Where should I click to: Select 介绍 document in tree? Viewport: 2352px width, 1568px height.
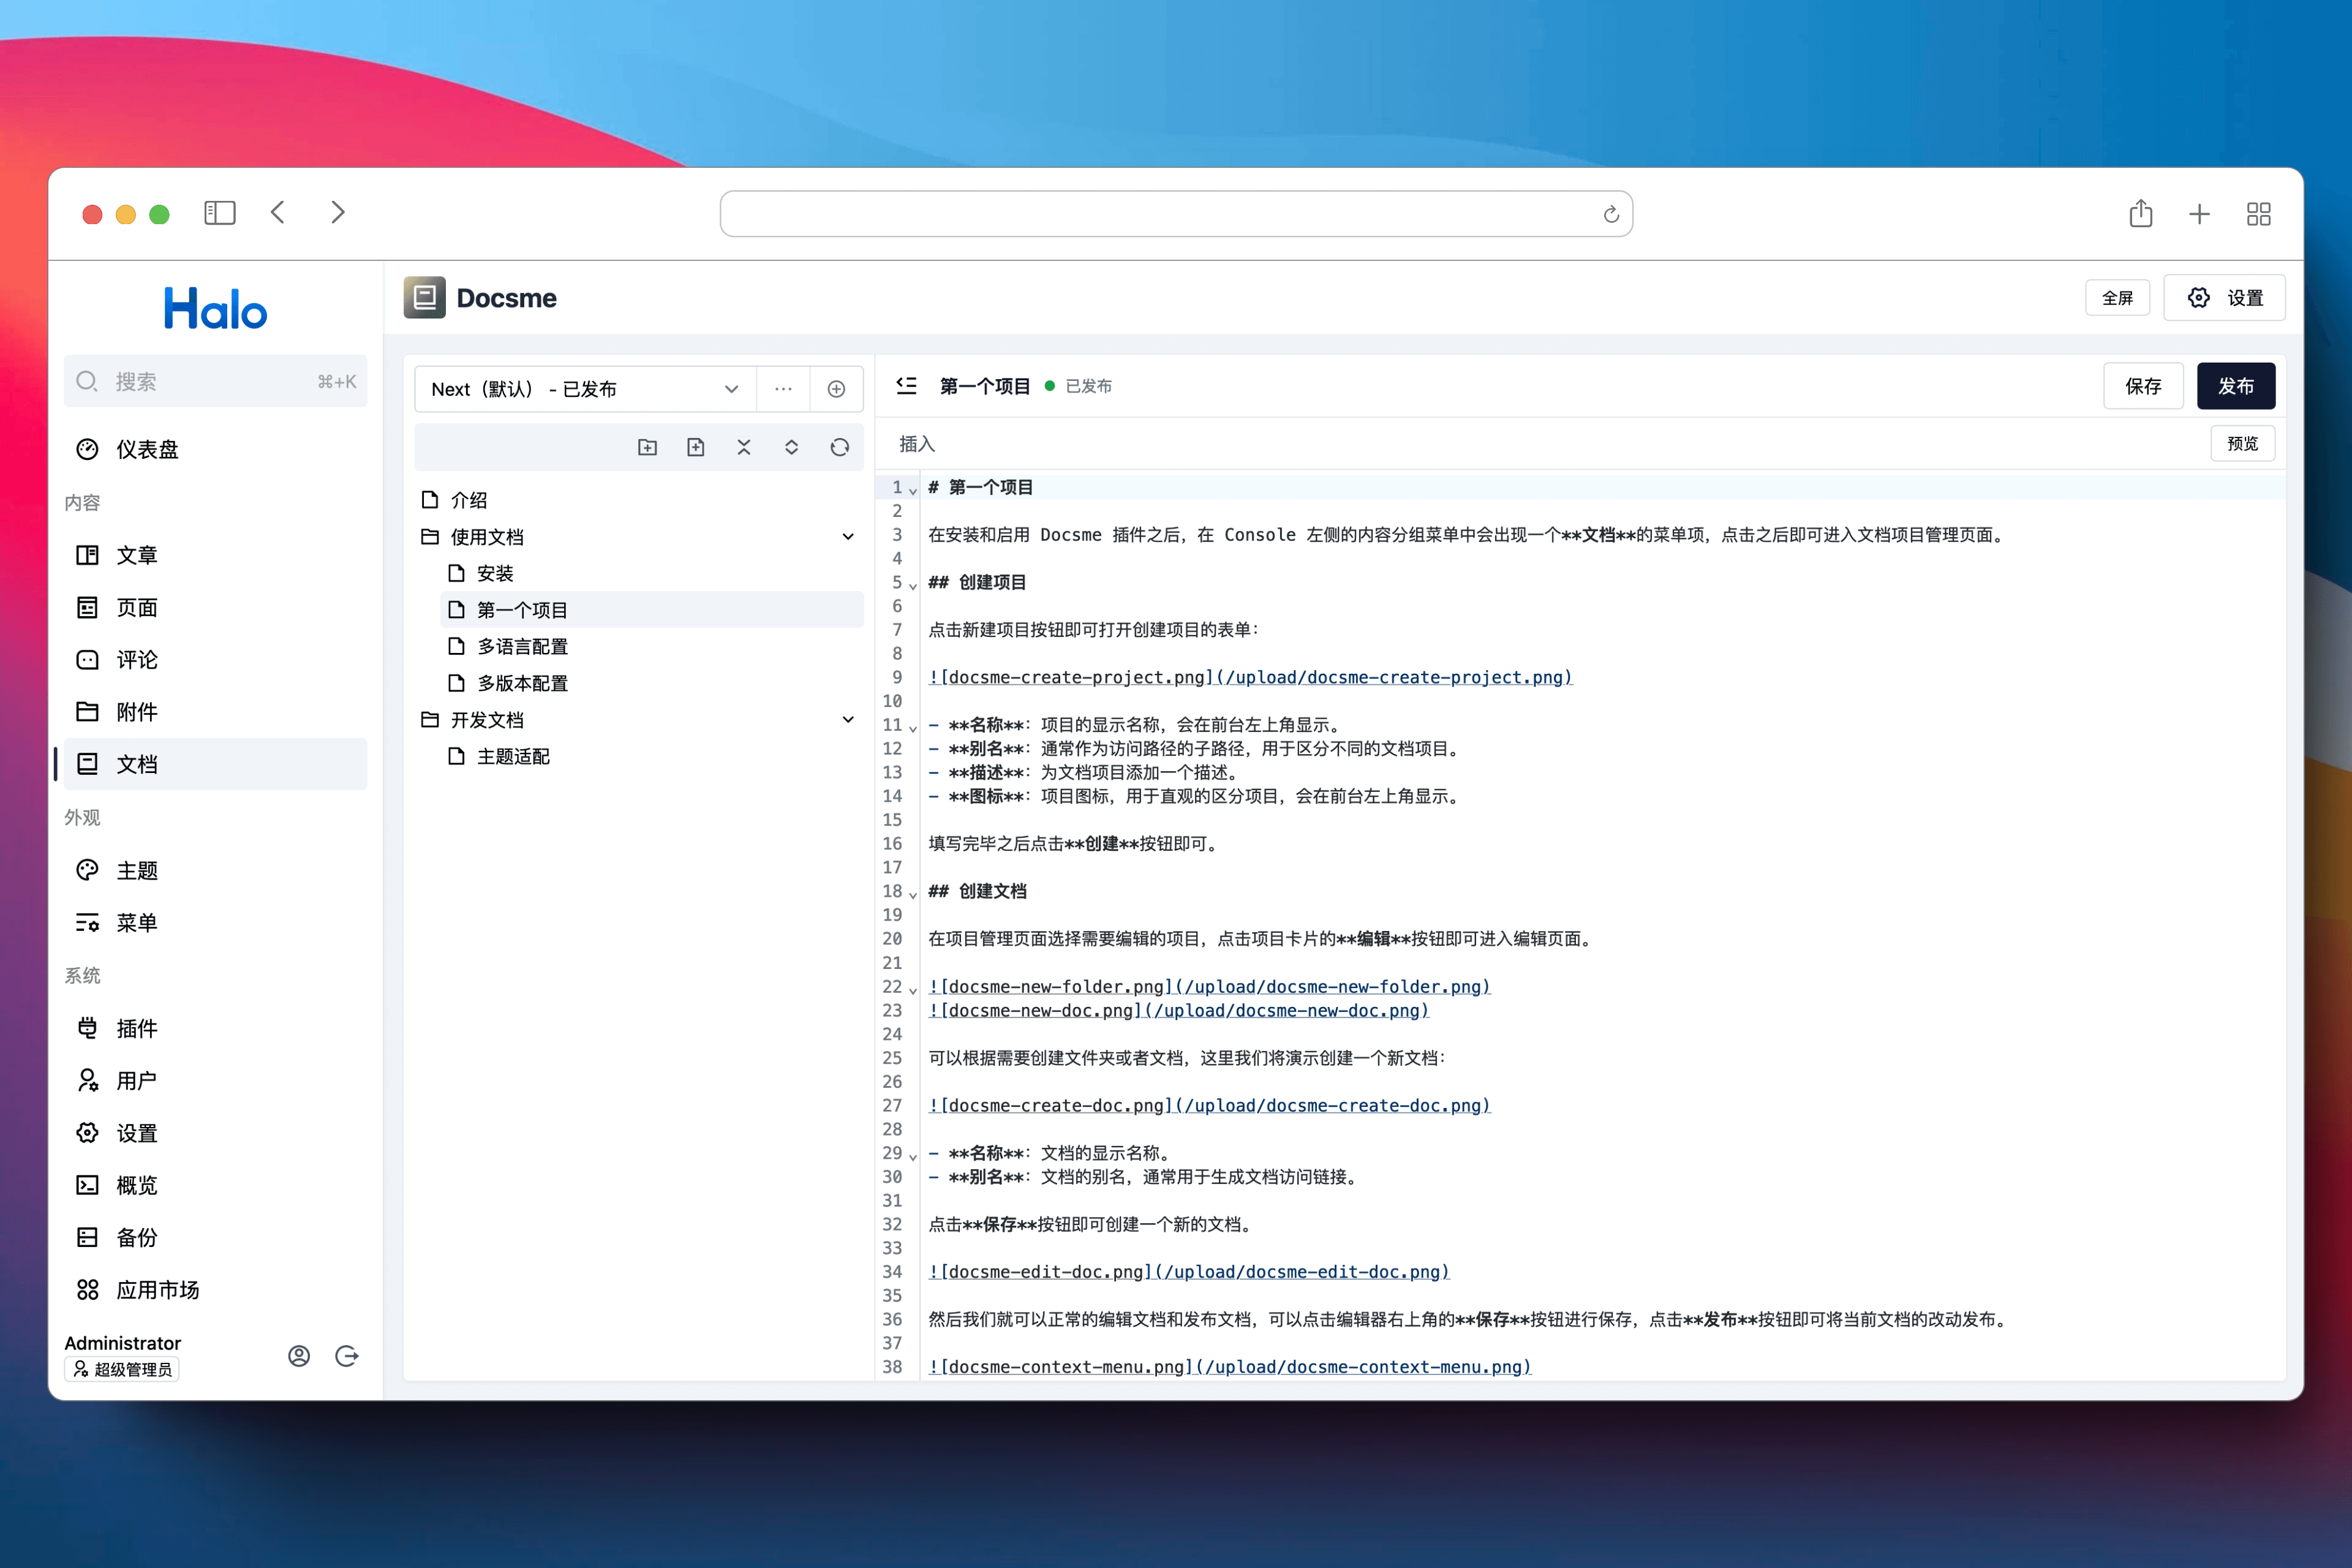pyautogui.click(x=639, y=500)
